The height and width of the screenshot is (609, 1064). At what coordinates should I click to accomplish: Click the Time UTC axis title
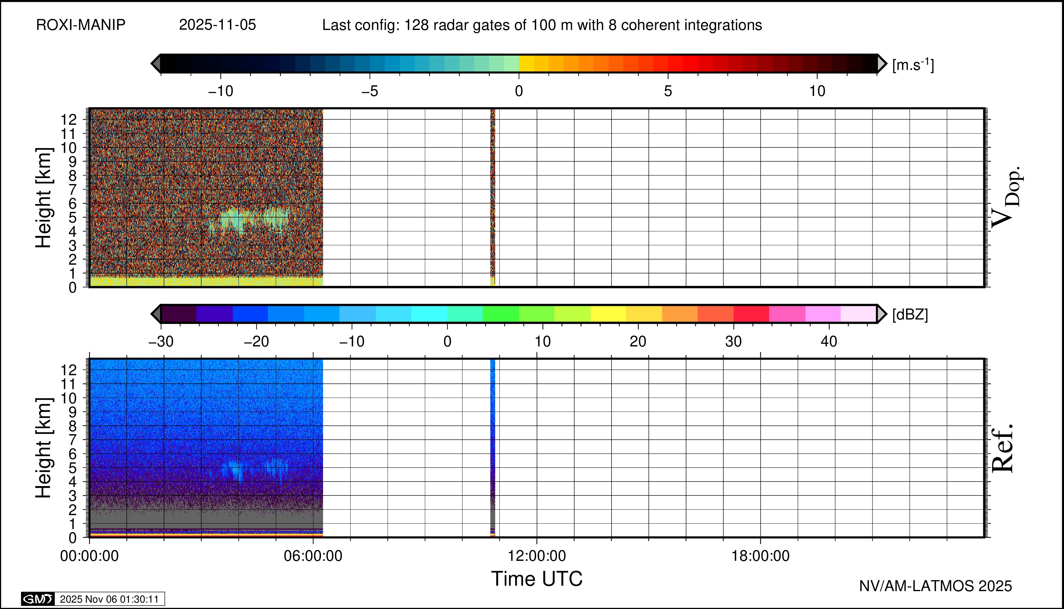pos(537,579)
